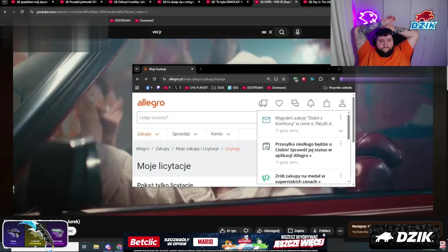The width and height of the screenshot is (448, 252).
Task: Open the 'Zrób zakupy na medal' notification
Action: (300, 178)
